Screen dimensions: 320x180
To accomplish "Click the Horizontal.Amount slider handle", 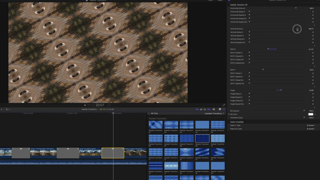I will pyautogui.click(x=296, y=8).
